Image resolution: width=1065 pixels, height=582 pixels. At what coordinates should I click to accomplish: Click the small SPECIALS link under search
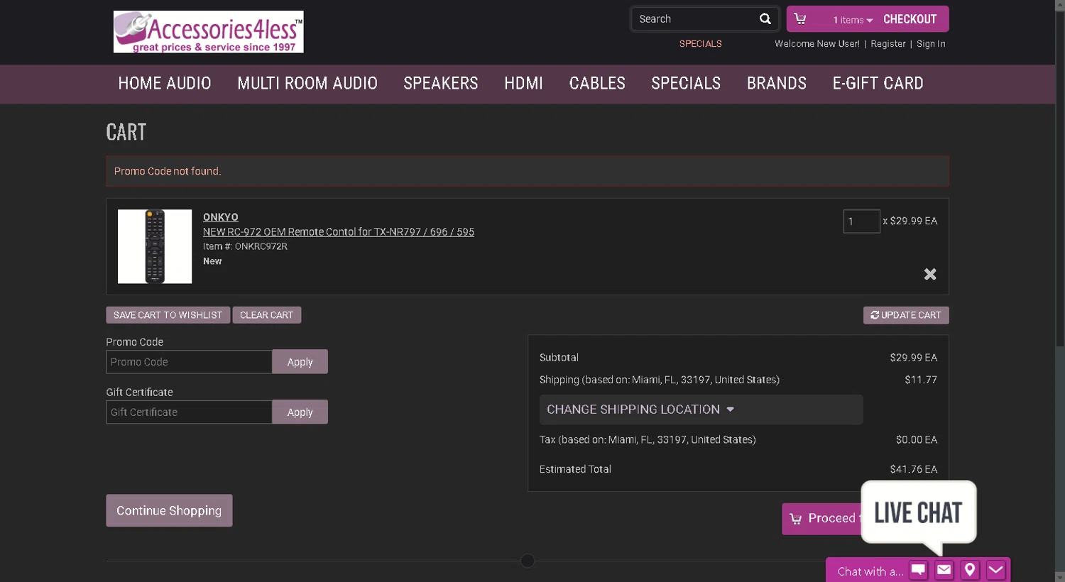point(700,44)
